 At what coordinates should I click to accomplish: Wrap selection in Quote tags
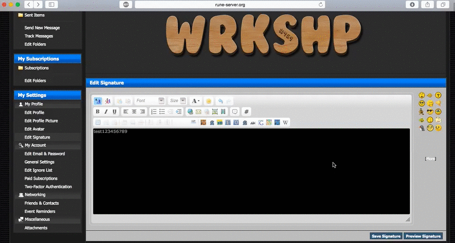pyautogui.click(x=235, y=112)
